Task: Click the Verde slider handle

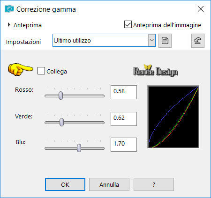Action: (62, 122)
